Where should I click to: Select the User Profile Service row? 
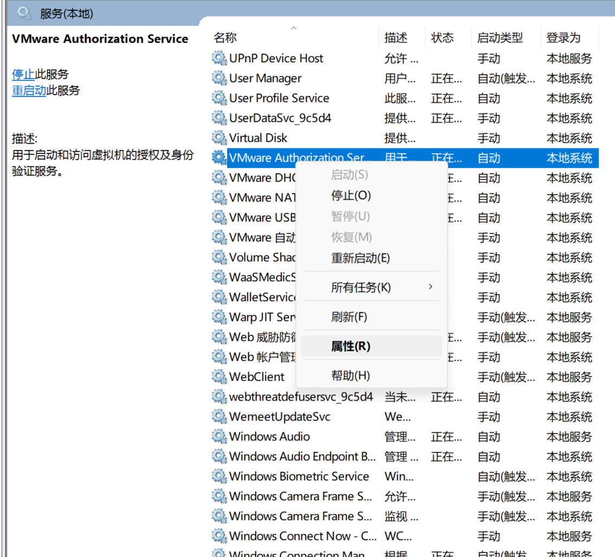[x=405, y=98]
